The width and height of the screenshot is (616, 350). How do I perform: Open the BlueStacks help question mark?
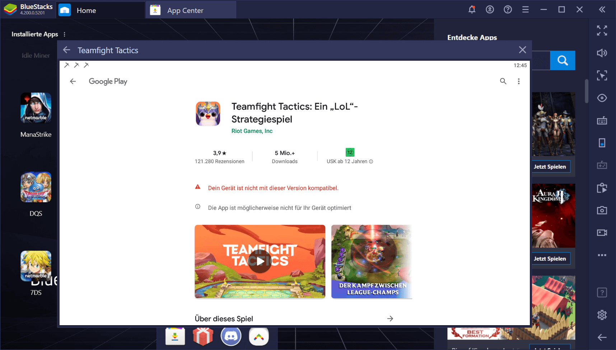click(x=508, y=10)
